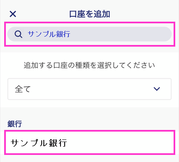Screen dimensions: 179x162
Task: Click the magnifying glass search icon
Action: pos(18,34)
